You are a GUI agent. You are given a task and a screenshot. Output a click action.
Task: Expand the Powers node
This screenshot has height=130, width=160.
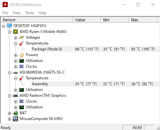15,55
